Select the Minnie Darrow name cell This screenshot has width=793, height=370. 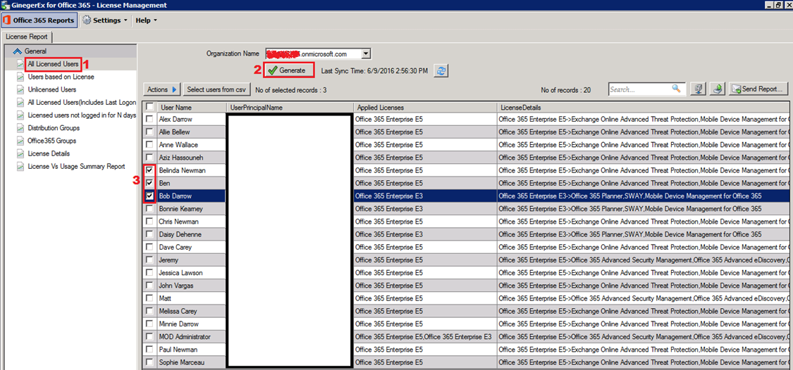(191, 324)
